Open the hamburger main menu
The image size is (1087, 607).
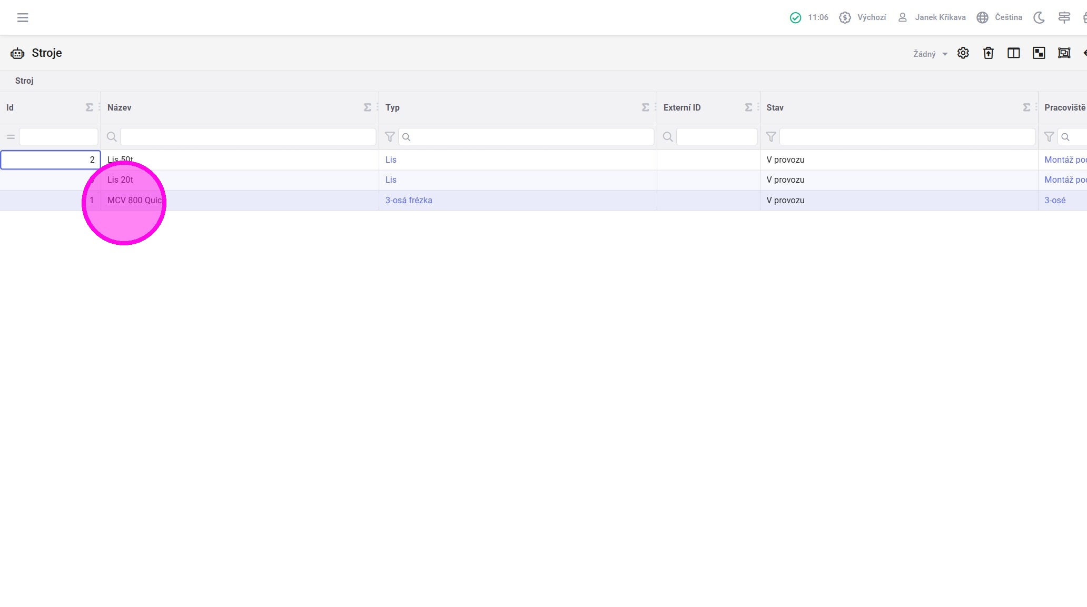(23, 17)
